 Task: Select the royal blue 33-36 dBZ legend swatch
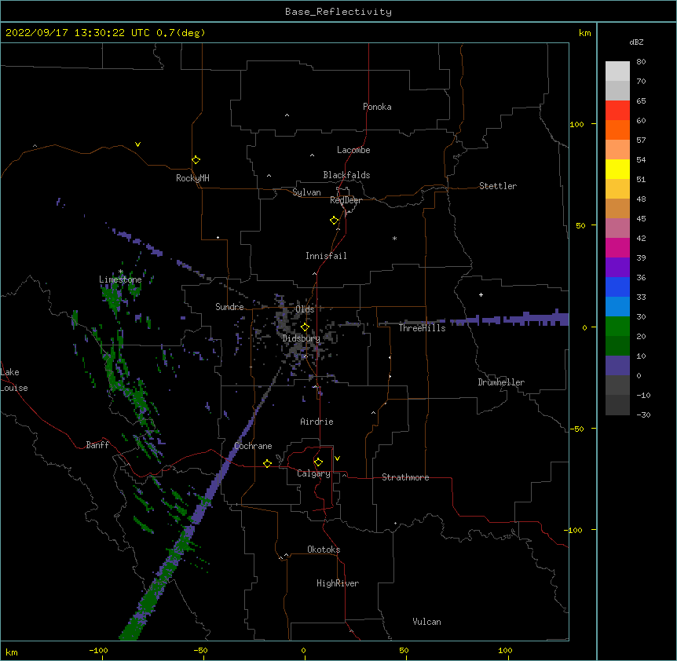point(617,287)
